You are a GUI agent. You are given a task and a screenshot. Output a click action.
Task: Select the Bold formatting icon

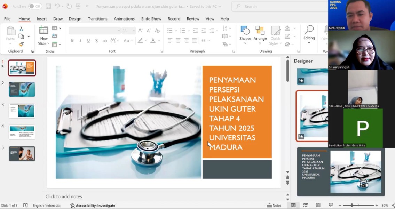tap(72, 40)
